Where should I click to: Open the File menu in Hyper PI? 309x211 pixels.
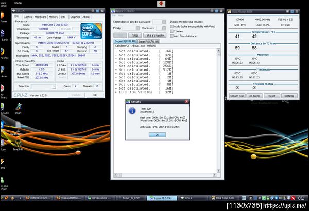click(x=114, y=15)
